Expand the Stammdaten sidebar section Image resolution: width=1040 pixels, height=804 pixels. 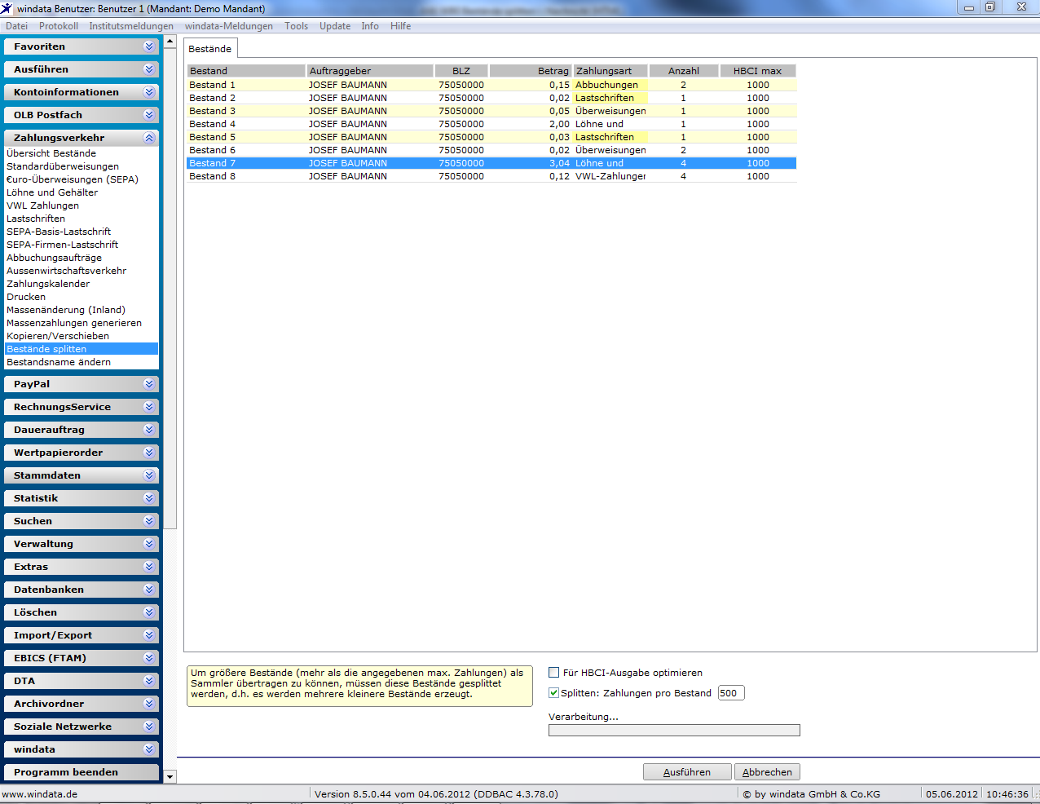(81, 475)
